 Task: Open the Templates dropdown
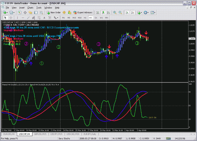click(x=153, y=12)
